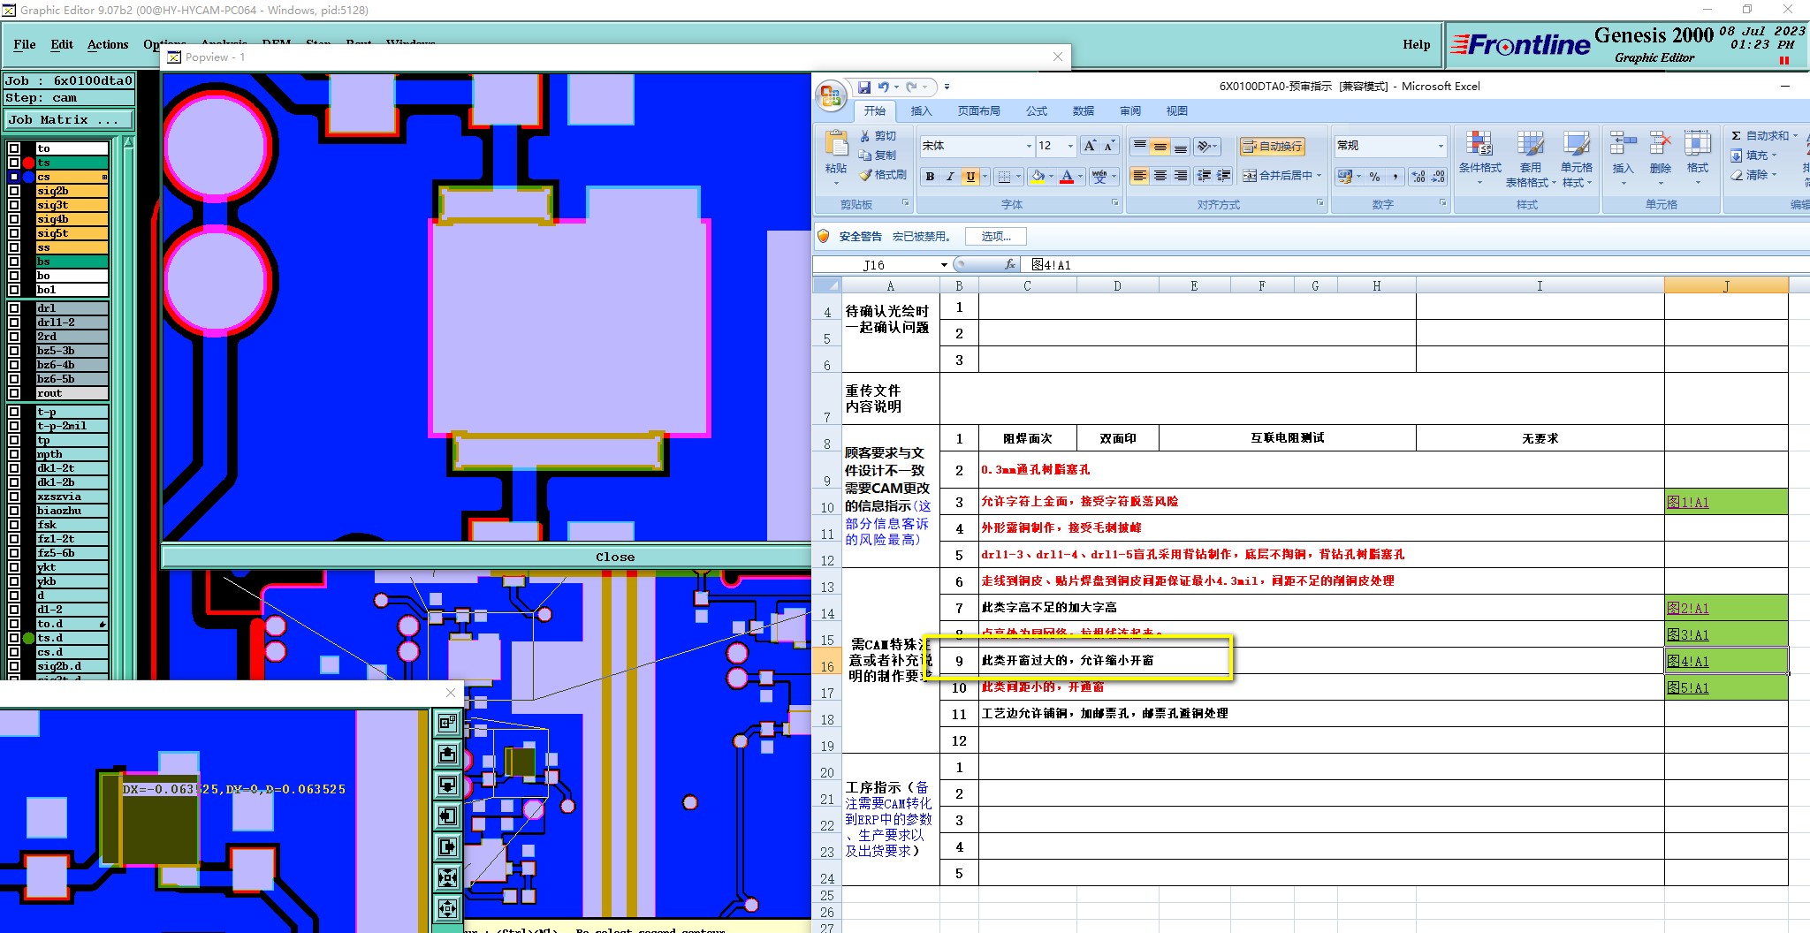This screenshot has height=933, width=1810.
Task: Toggle the 'to' layer checkbox
Action: pyautogui.click(x=14, y=148)
